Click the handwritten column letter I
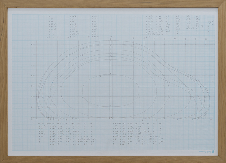Image resolution: width=226 pixels, height=163 pixels. tap(185, 39)
